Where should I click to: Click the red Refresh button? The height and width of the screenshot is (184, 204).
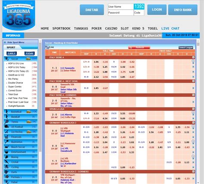click(x=139, y=48)
